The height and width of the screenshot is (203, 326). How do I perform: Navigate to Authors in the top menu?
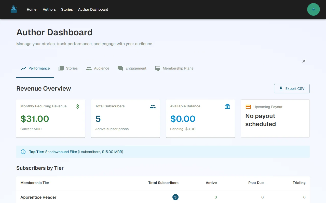[49, 9]
